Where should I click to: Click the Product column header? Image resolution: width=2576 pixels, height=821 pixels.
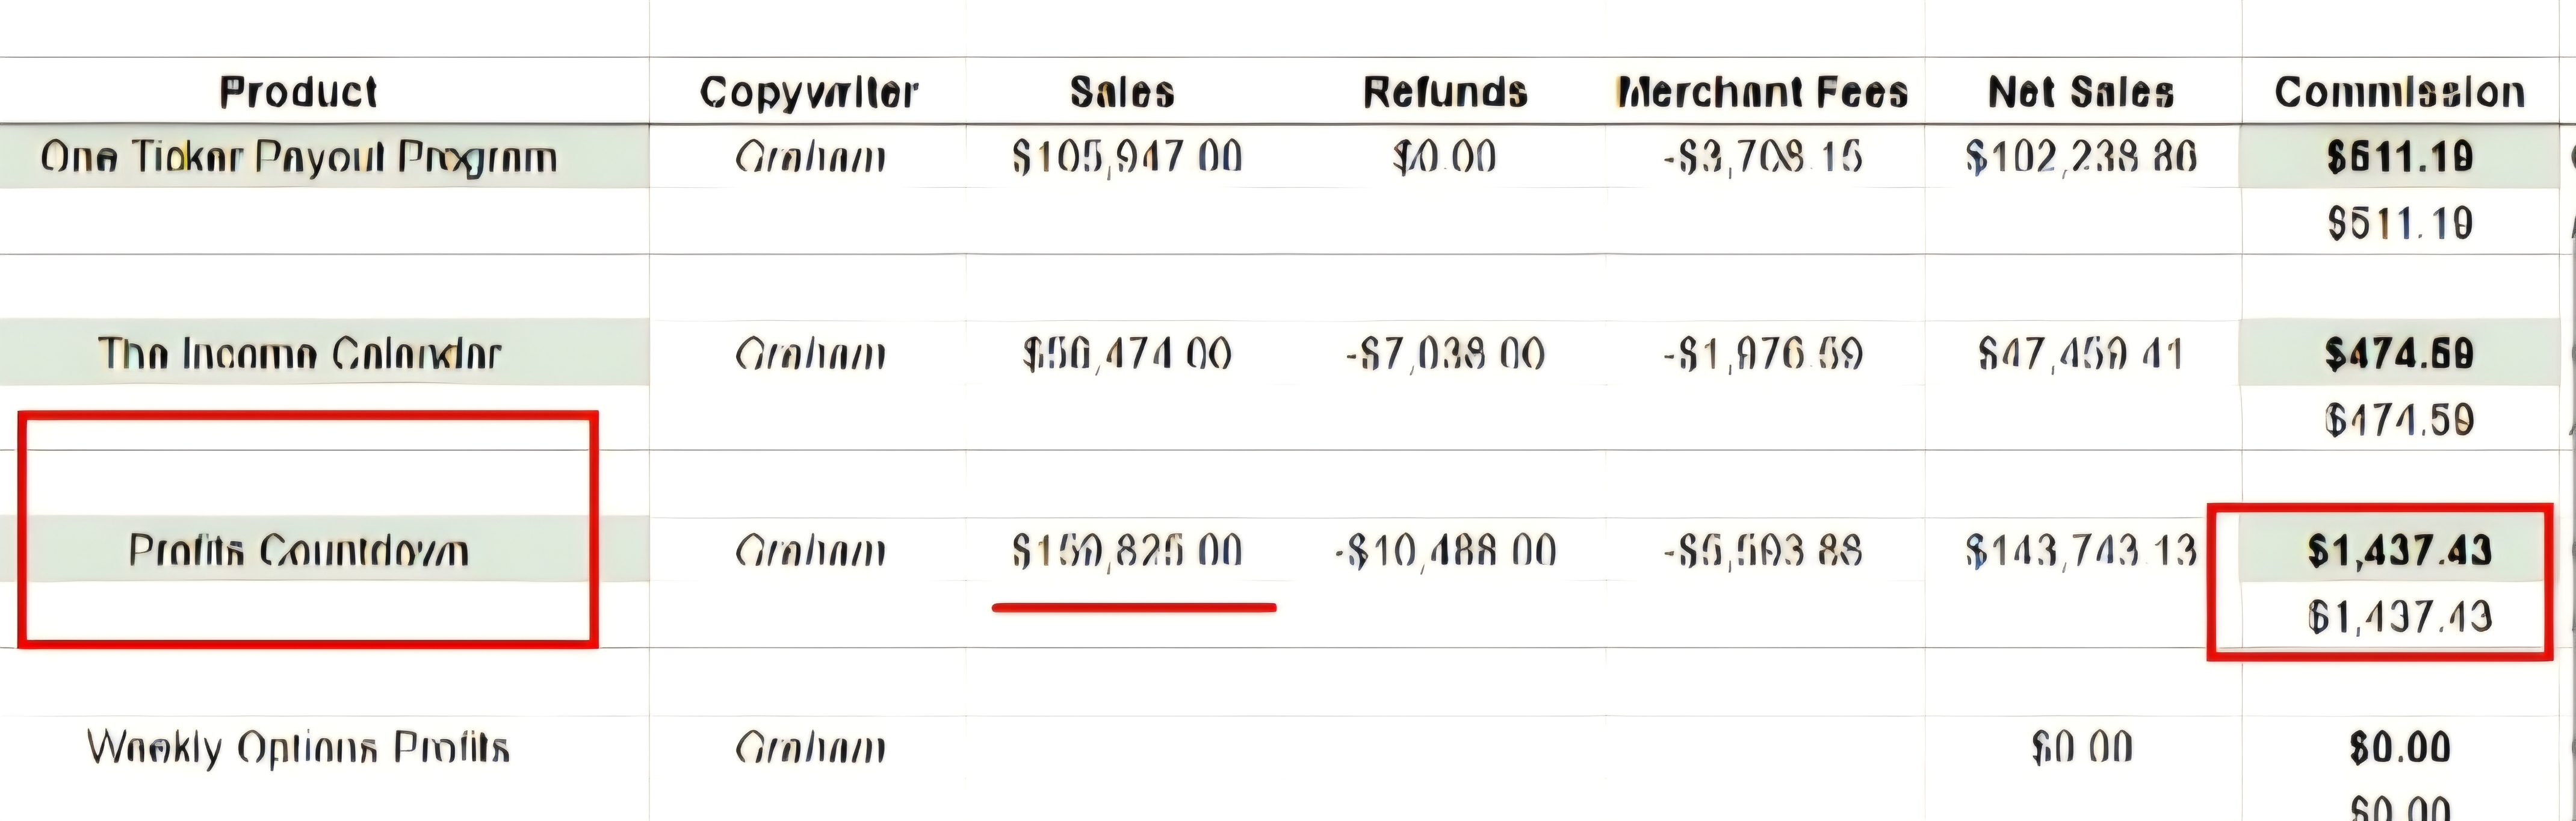(x=298, y=92)
